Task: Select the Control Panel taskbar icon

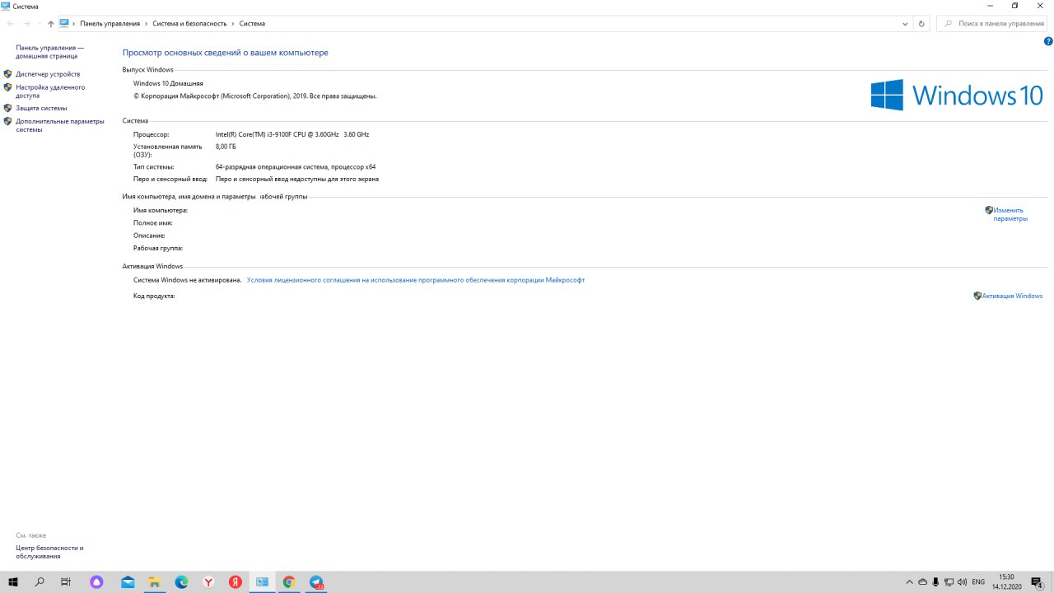Action: click(262, 582)
